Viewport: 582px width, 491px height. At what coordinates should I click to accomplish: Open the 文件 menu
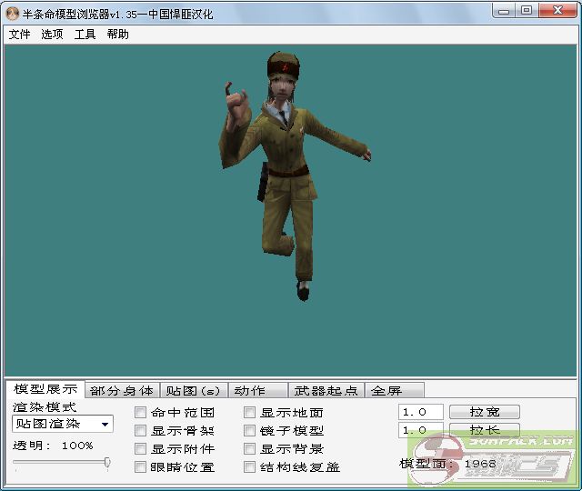pos(19,35)
